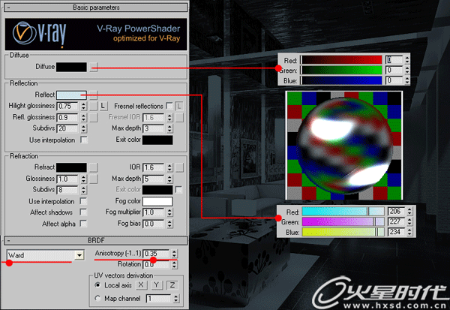Click the Diffuse map button
Image resolution: width=450 pixels, height=310 pixels.
click(x=93, y=67)
